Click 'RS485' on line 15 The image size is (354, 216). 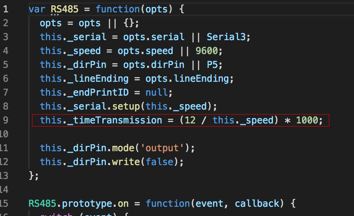point(42,204)
